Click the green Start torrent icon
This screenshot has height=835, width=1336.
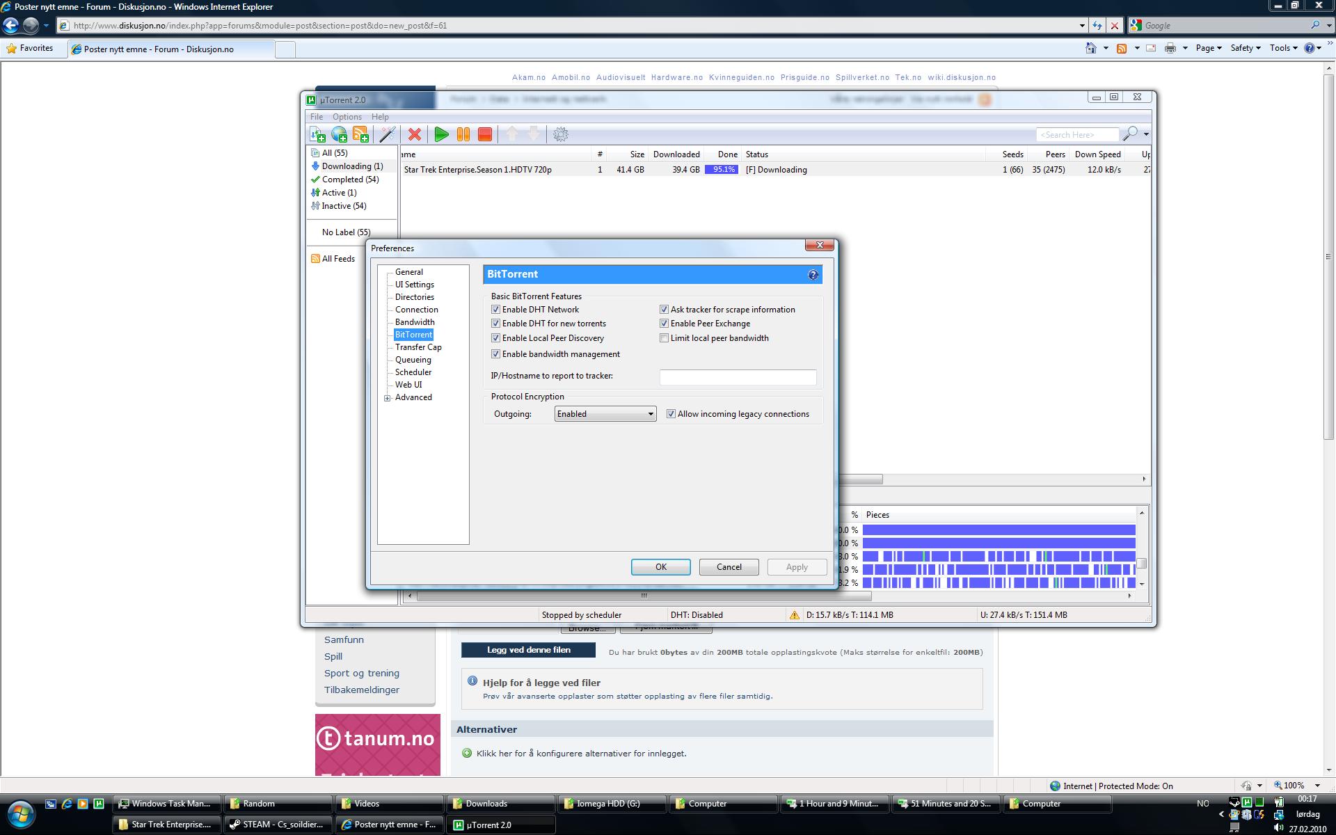441,134
